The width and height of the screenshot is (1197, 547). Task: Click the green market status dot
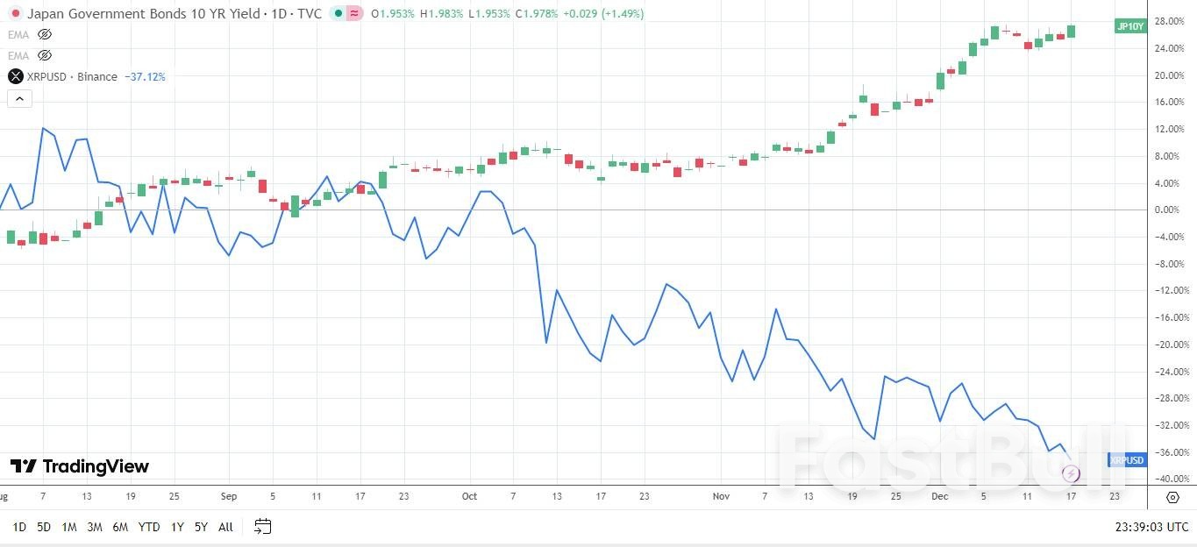(338, 14)
